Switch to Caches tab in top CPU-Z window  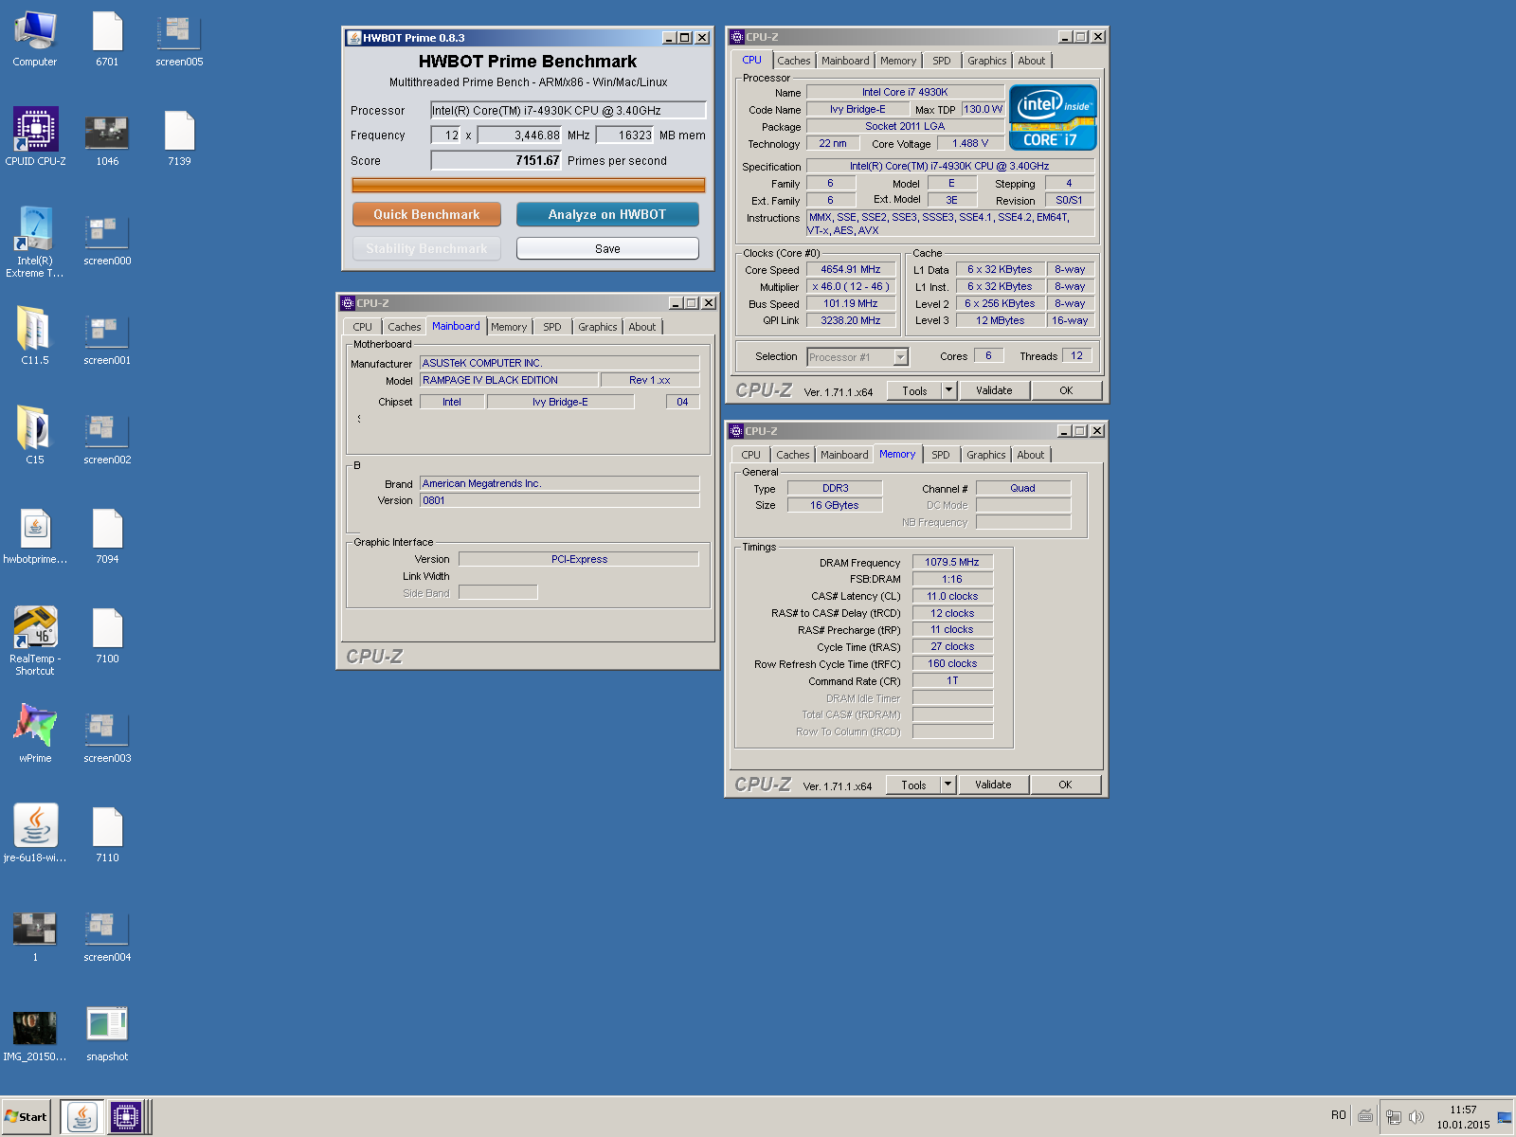coord(794,61)
